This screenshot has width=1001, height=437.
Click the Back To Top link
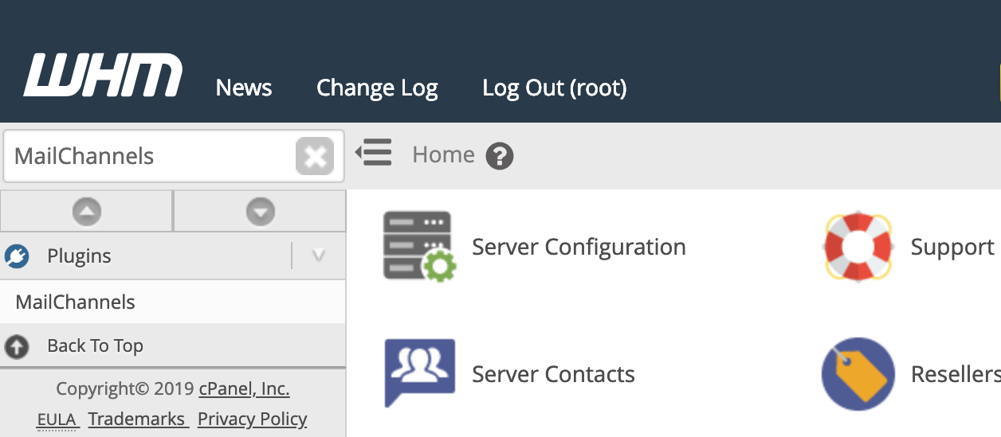(95, 345)
